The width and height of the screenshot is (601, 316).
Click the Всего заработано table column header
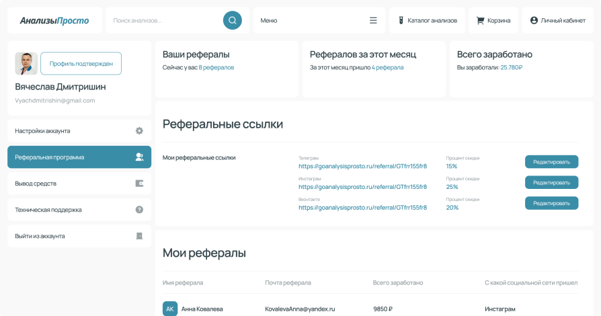398,282
